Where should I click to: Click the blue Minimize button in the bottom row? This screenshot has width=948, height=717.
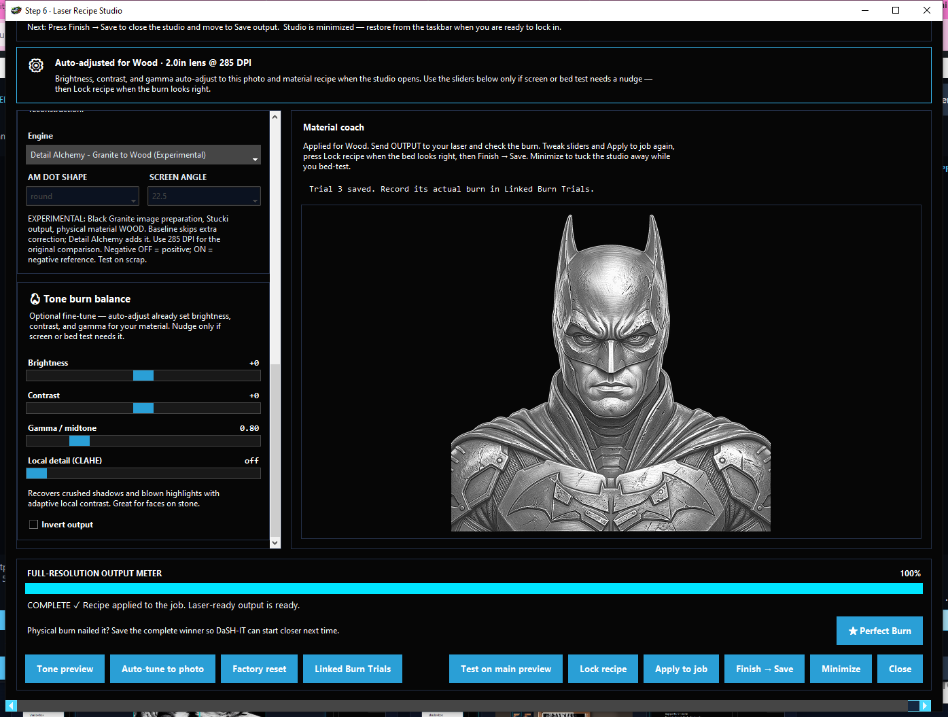(841, 669)
